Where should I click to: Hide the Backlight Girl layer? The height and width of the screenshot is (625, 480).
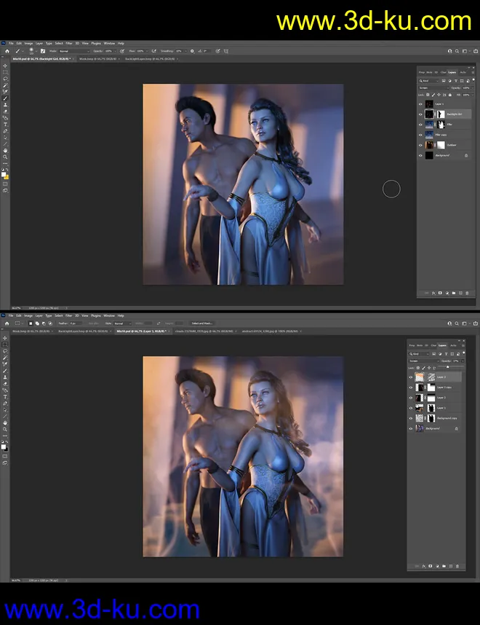[x=420, y=114]
